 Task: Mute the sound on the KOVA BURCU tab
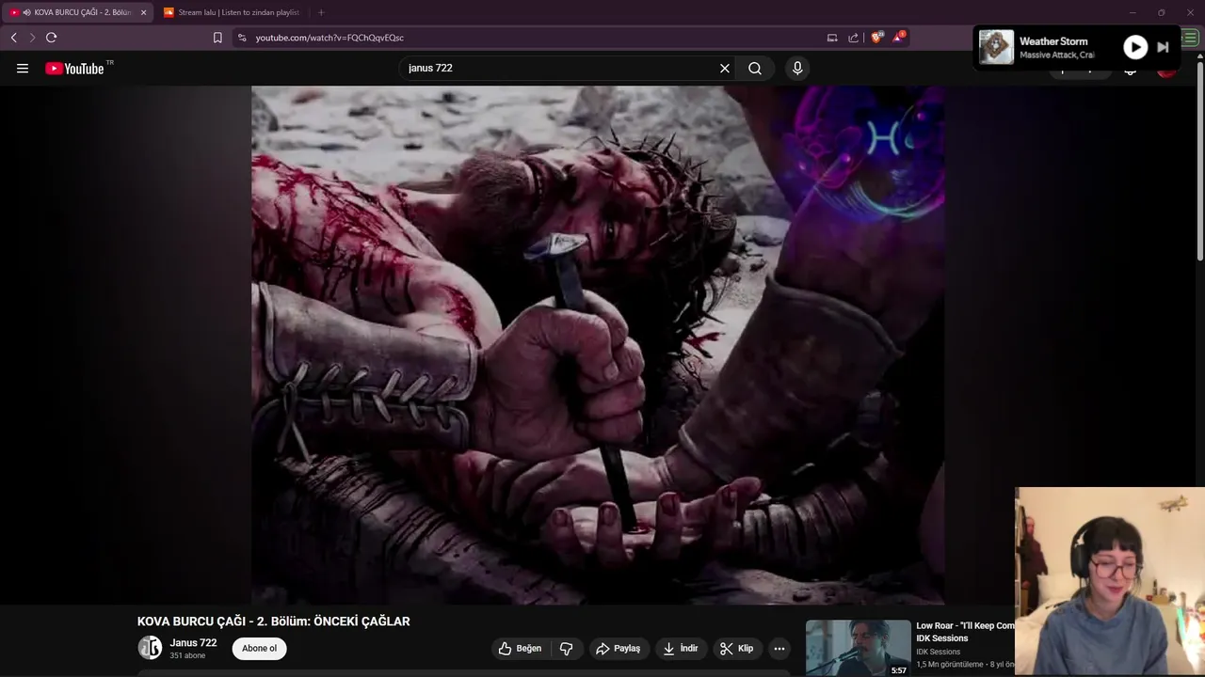[26, 12]
